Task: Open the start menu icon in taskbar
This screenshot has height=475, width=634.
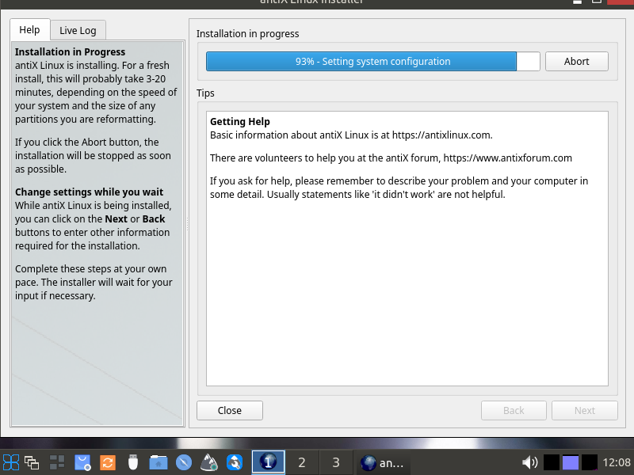Action: click(x=11, y=462)
